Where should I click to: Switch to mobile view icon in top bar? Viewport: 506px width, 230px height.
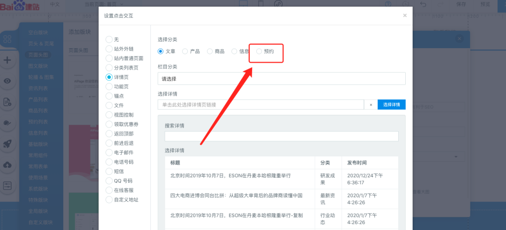(x=261, y=4)
